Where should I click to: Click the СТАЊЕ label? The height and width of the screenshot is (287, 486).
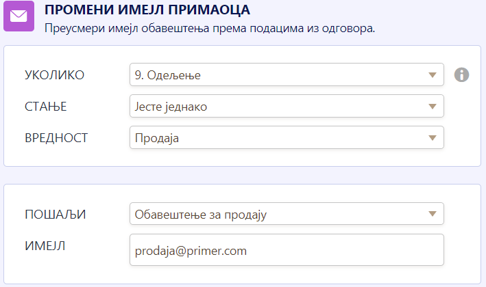(x=45, y=107)
